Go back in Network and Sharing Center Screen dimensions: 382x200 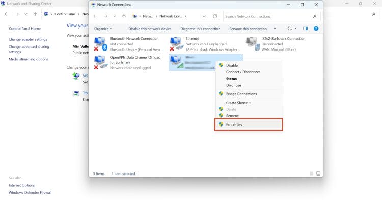[x=7, y=14]
